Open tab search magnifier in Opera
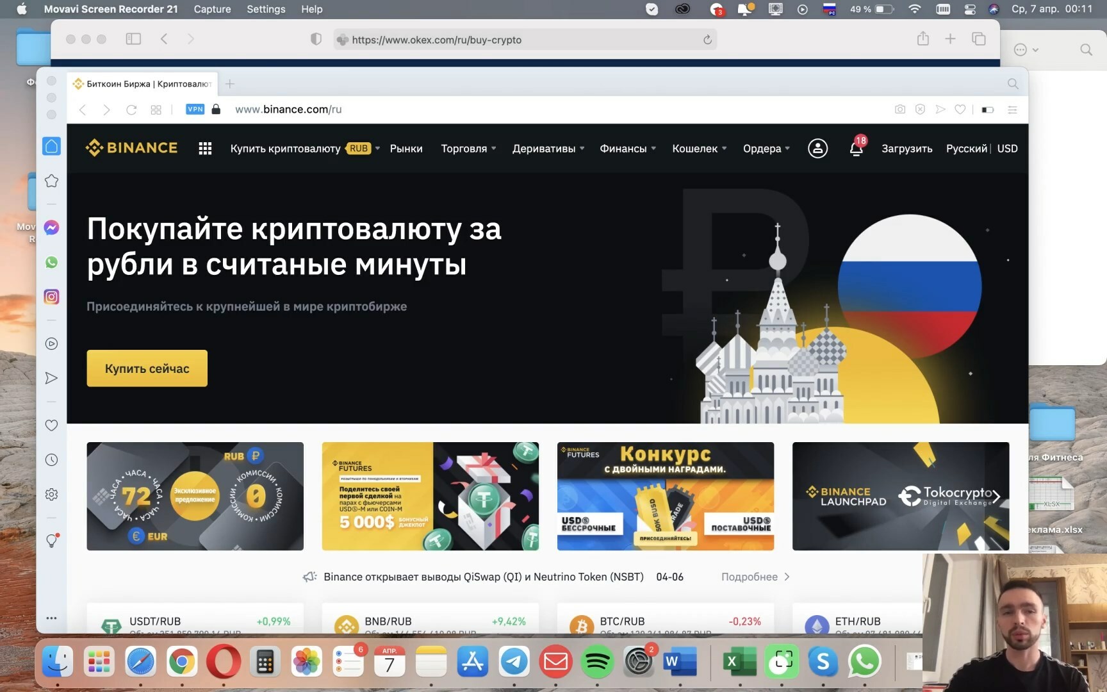The width and height of the screenshot is (1107, 692). (1013, 84)
